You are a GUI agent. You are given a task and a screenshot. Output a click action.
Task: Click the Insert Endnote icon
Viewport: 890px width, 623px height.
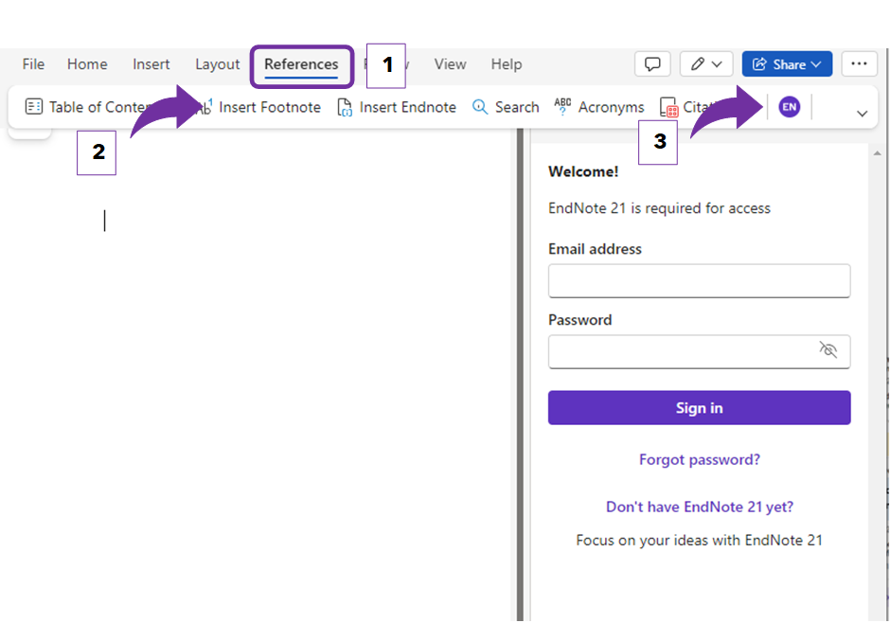tap(346, 107)
